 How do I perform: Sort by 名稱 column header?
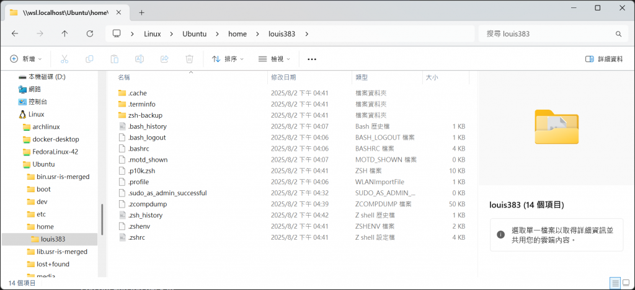coord(191,77)
